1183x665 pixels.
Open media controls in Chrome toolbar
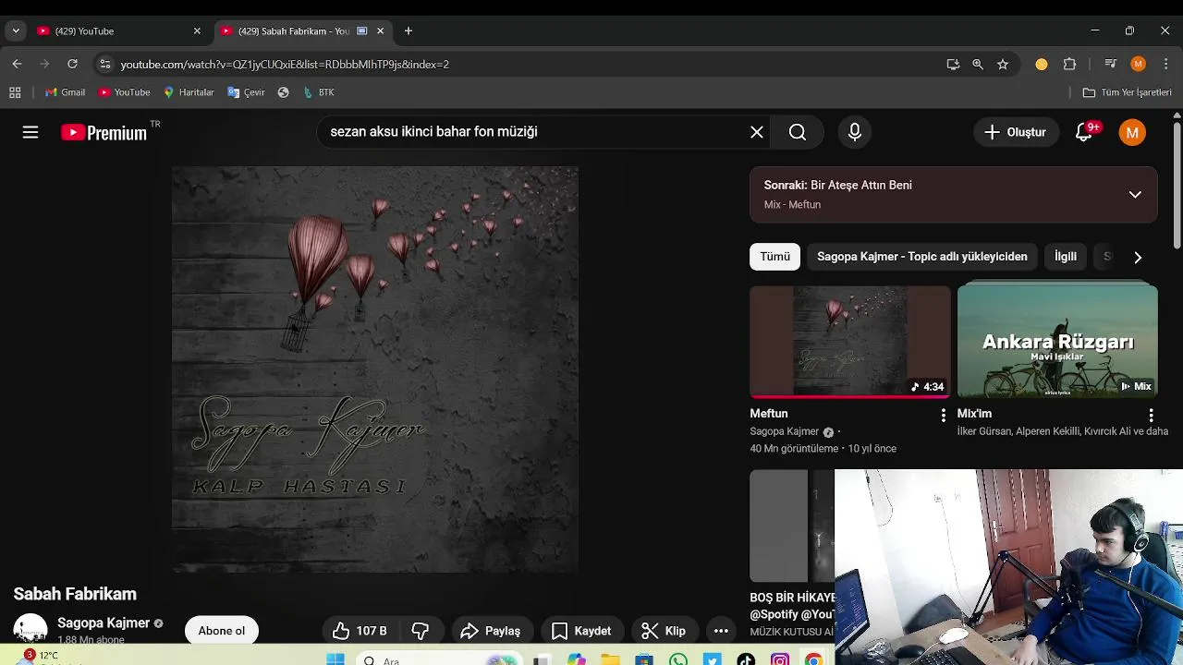(1110, 64)
